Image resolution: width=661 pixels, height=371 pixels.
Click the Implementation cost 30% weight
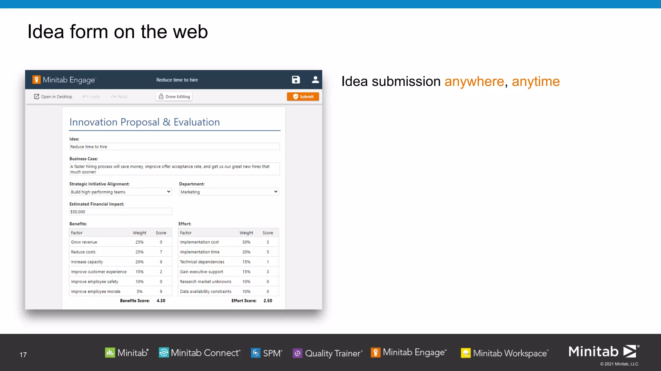pyautogui.click(x=246, y=242)
